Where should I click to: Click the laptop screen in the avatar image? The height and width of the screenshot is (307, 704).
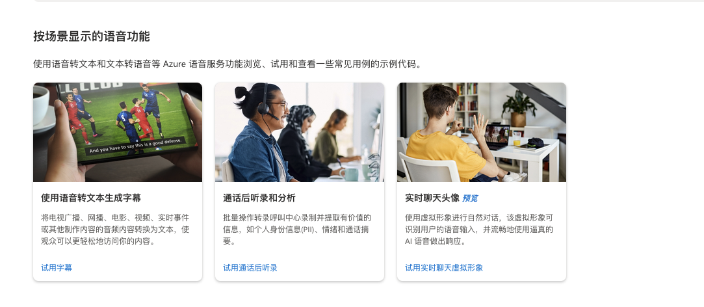pyautogui.click(x=497, y=133)
